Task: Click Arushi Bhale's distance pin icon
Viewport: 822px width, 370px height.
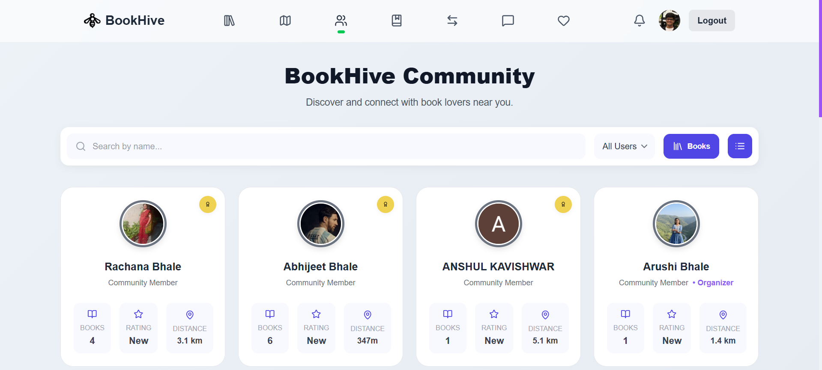Action: (723, 315)
